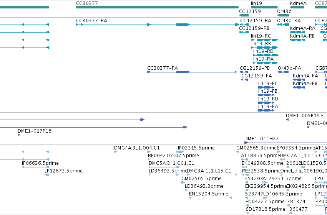
Task: Select the 351203 feature
Action: click(246, 183)
